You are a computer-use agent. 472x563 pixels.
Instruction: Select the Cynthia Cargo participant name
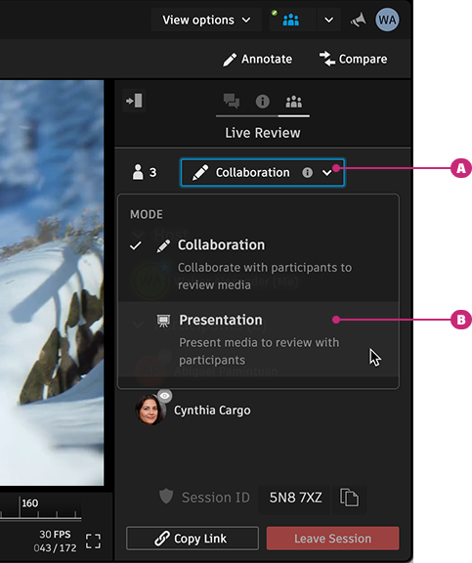coord(212,411)
